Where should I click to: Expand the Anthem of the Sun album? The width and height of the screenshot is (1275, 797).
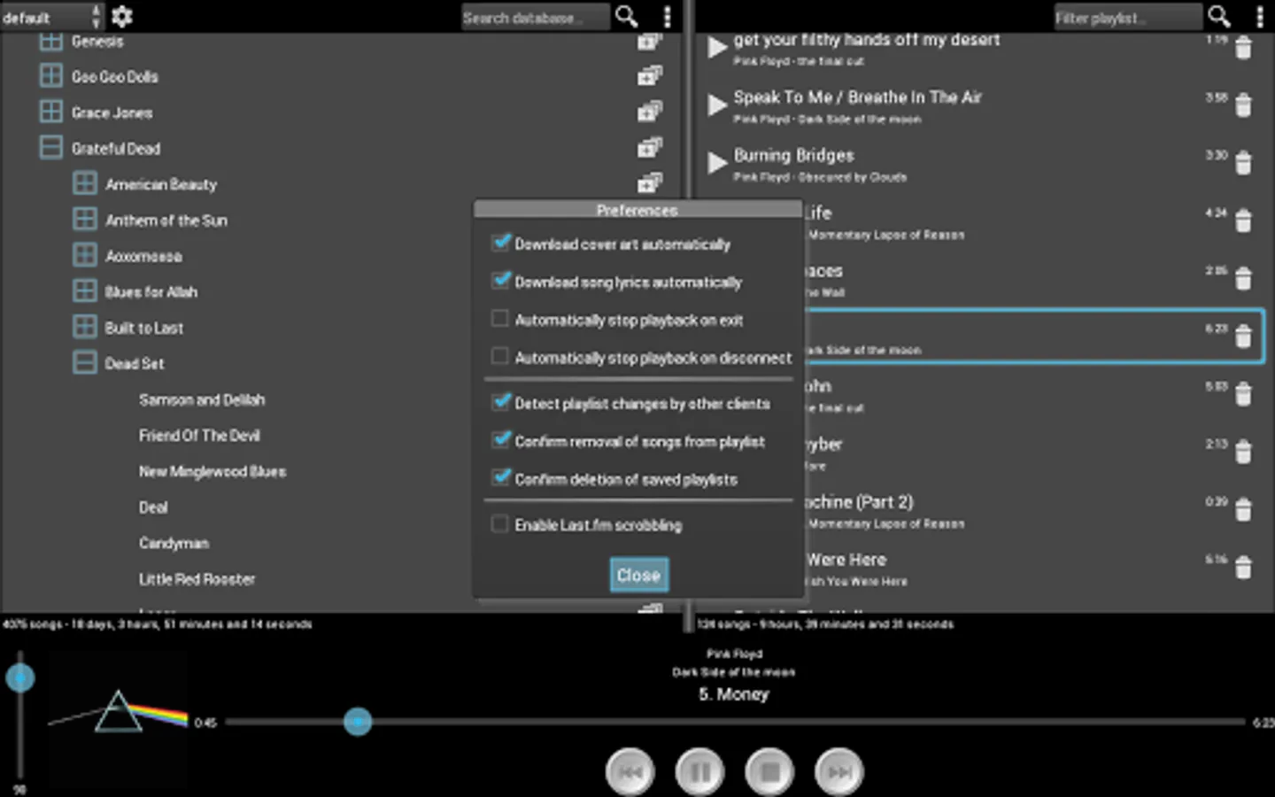(85, 219)
